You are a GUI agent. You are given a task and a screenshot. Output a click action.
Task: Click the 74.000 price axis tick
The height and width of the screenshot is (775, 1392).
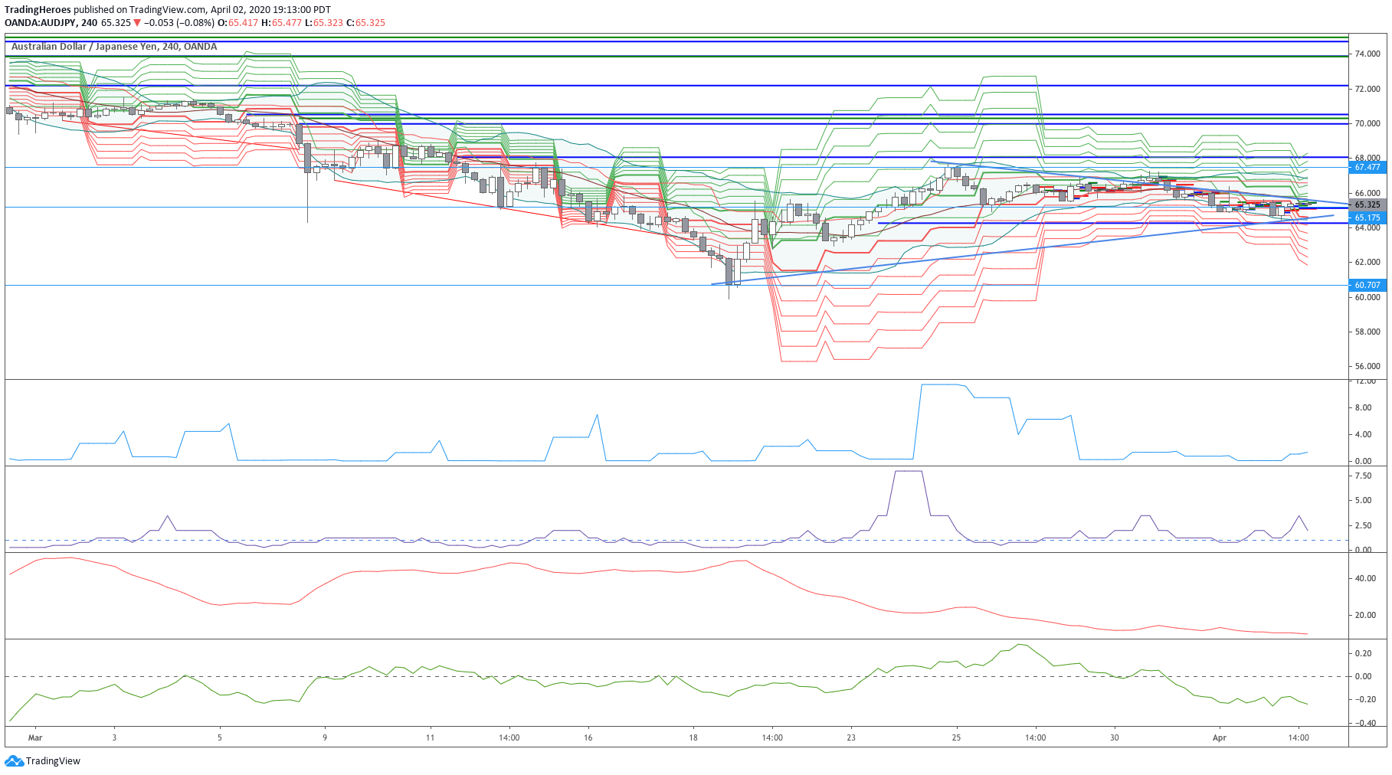point(1367,54)
